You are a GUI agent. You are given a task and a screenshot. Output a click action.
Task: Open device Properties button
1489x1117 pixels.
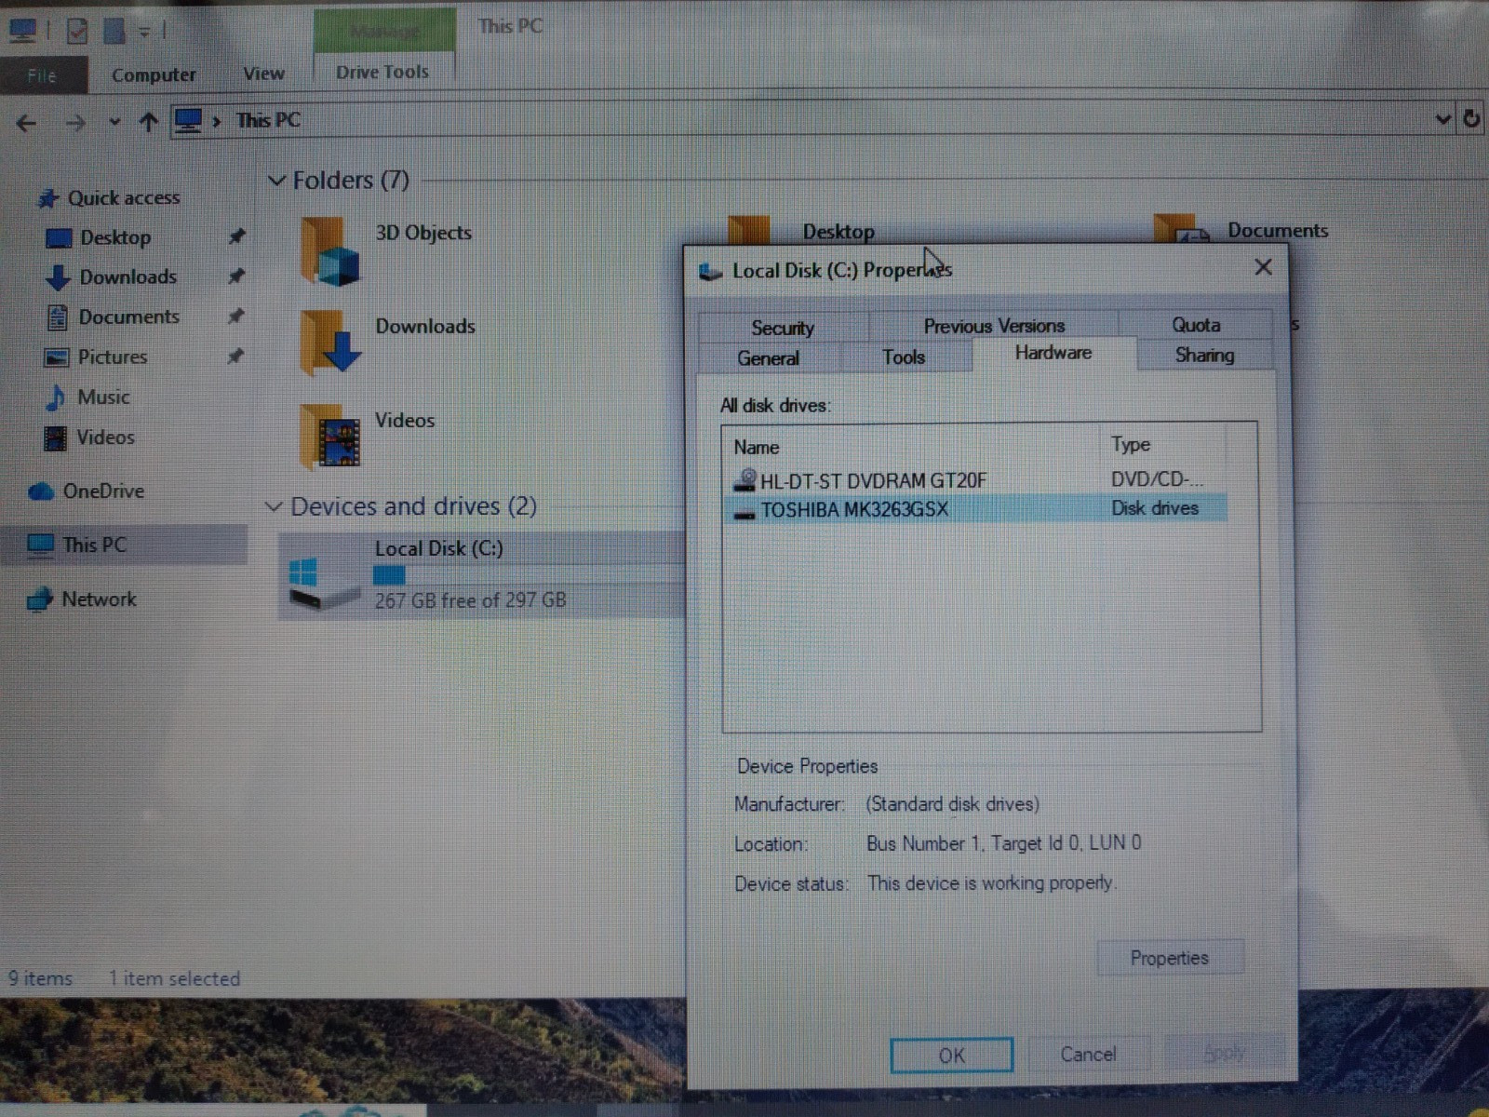(x=1170, y=958)
